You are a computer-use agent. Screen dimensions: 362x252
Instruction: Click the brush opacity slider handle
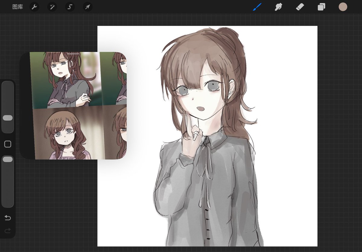coord(8,159)
